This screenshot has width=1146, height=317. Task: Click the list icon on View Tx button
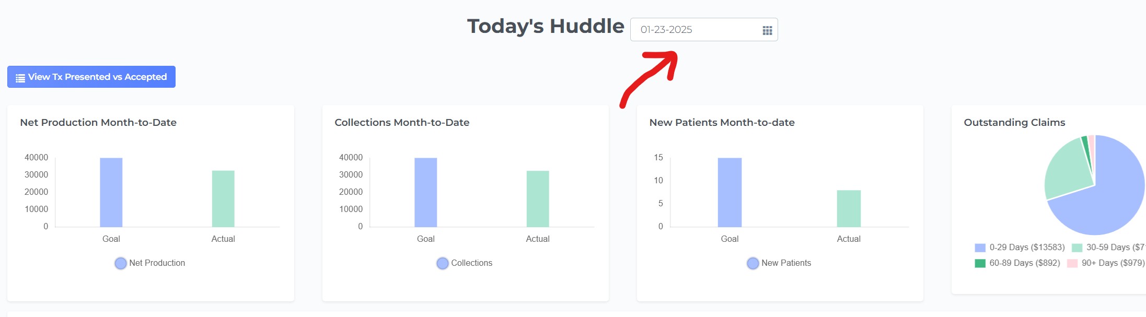pyautogui.click(x=20, y=78)
